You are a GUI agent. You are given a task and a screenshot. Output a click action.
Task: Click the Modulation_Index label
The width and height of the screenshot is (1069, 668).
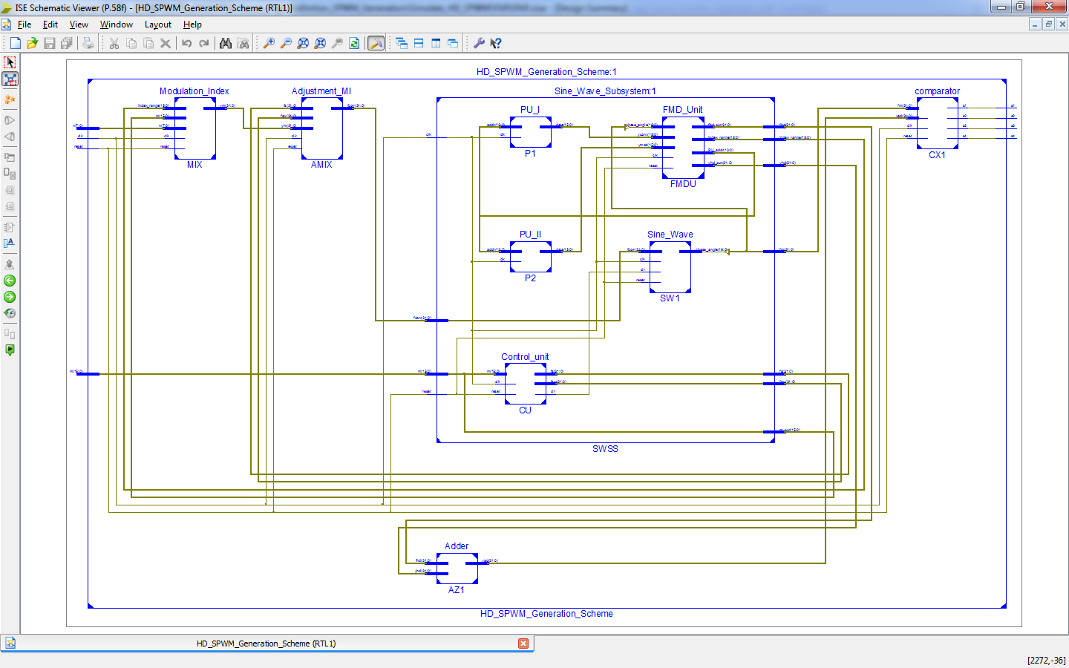coord(194,91)
